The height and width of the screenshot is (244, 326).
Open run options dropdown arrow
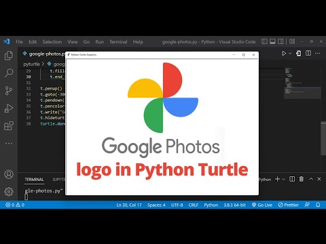pyautogui.click(x=290, y=54)
